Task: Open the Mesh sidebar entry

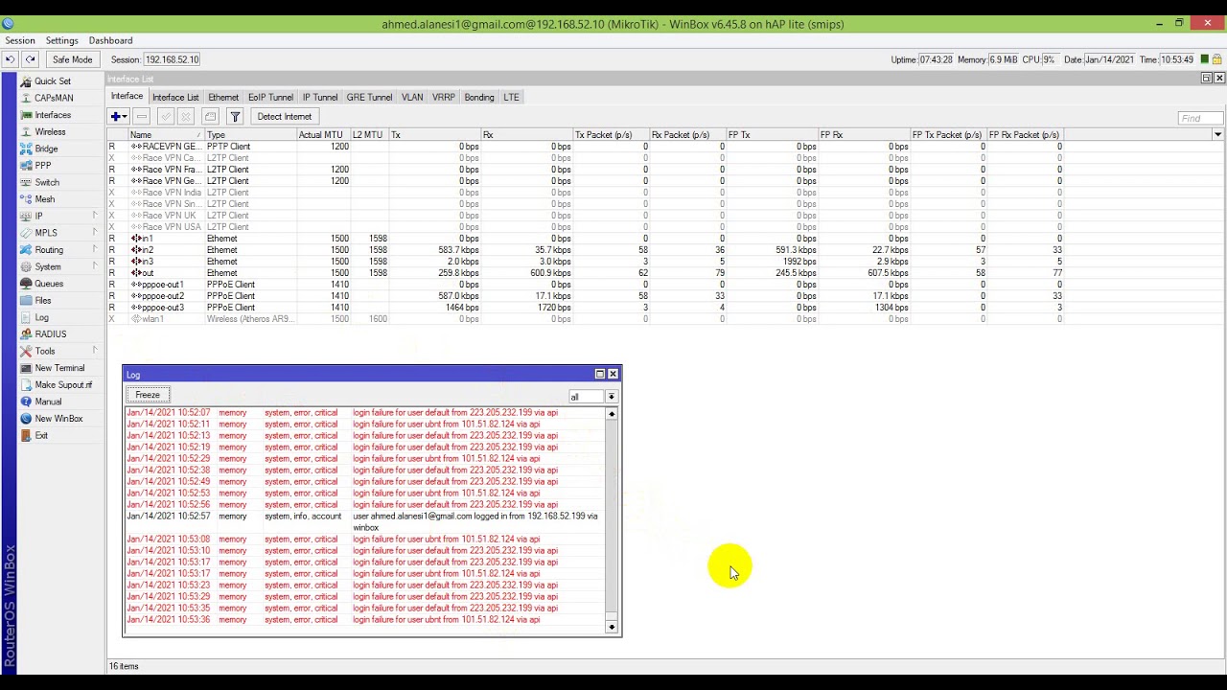Action: click(44, 199)
